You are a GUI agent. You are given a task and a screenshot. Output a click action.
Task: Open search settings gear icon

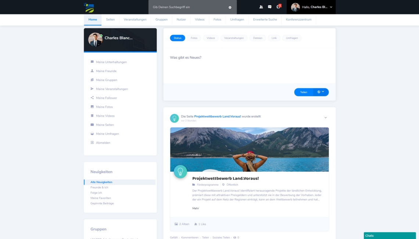coord(230,7)
